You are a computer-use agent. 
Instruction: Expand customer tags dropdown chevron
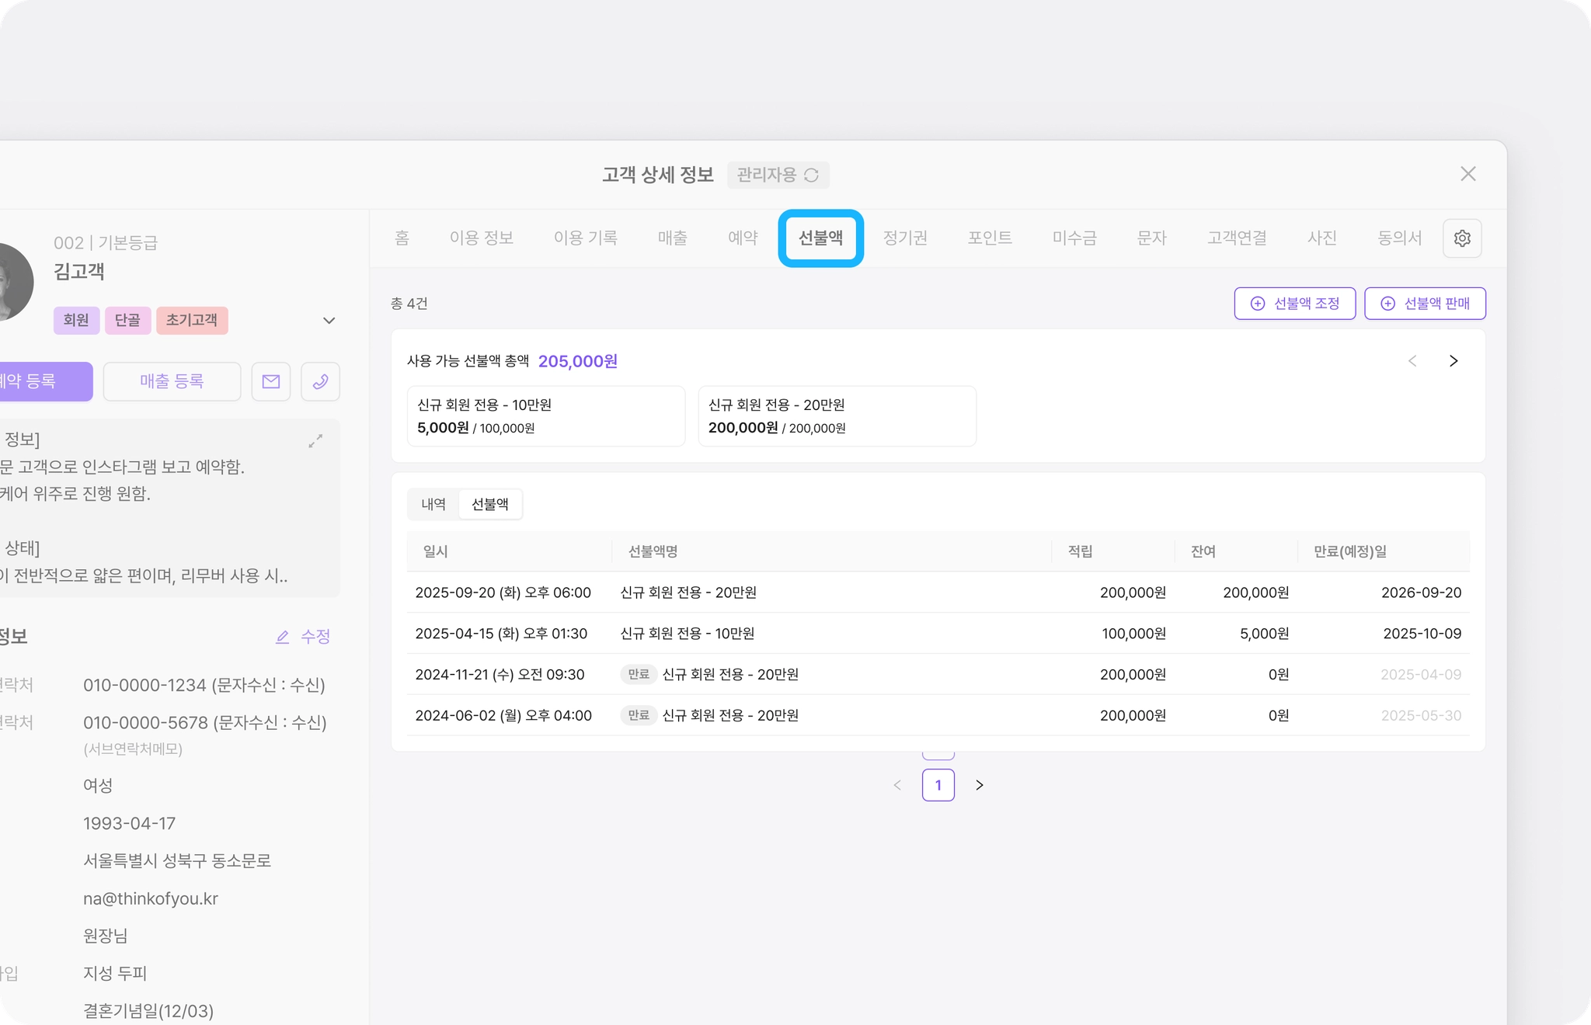point(329,321)
